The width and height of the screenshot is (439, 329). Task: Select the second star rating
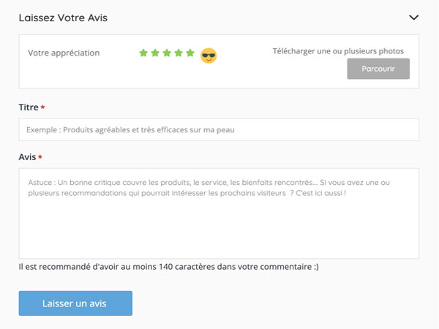[155, 53]
